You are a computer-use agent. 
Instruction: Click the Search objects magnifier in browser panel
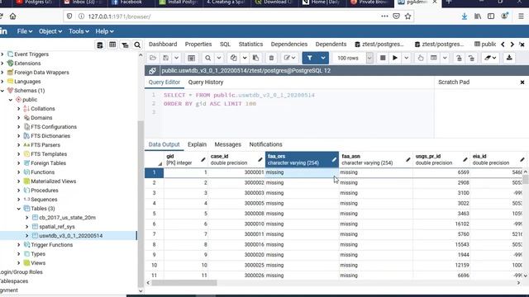(137, 45)
